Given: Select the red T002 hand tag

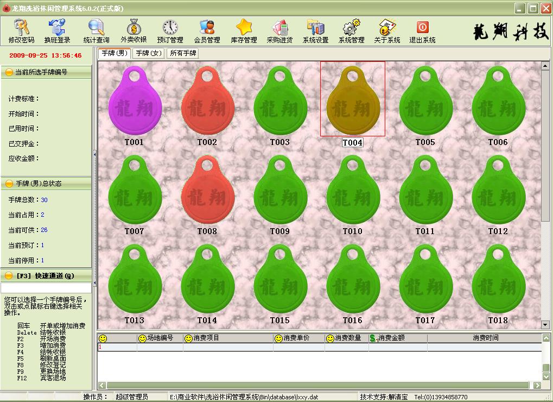Looking at the screenshot, I should [x=207, y=103].
